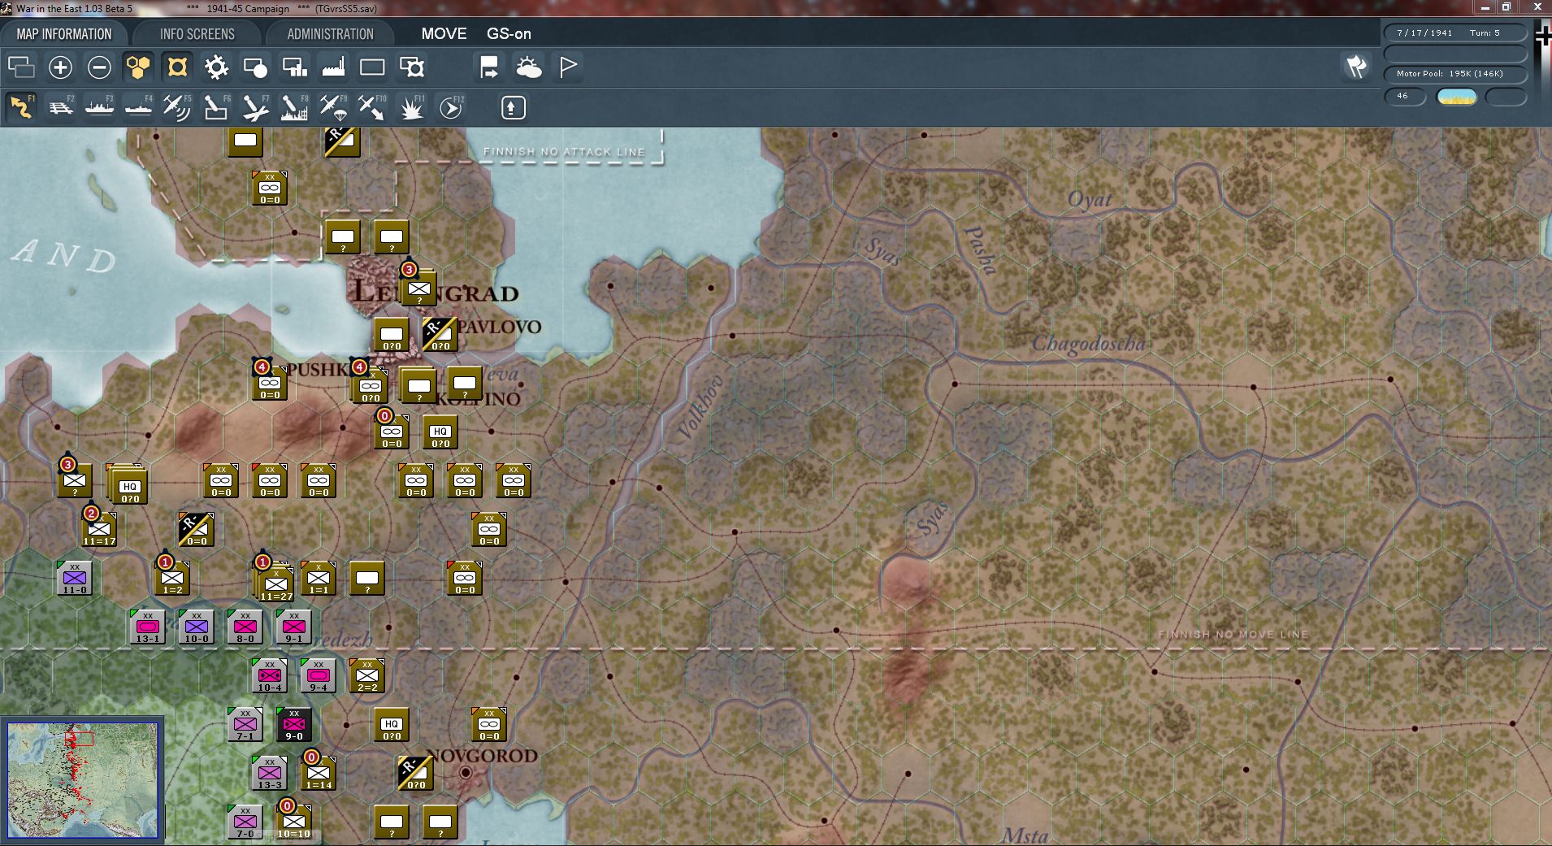1552x846 pixels.
Task: Click the rectangle with bar chart icon
Action: pyautogui.click(x=294, y=67)
